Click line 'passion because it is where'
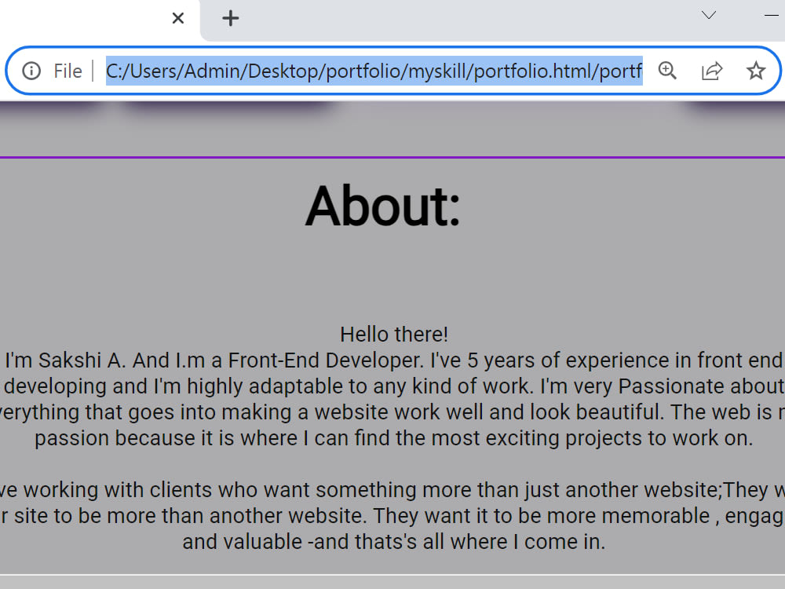Image resolution: width=785 pixels, height=589 pixels. [394, 437]
